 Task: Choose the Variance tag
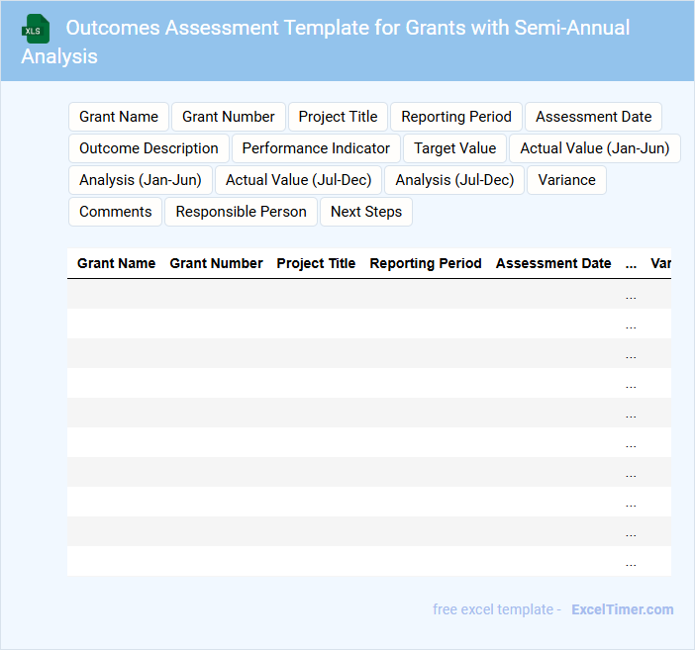566,180
